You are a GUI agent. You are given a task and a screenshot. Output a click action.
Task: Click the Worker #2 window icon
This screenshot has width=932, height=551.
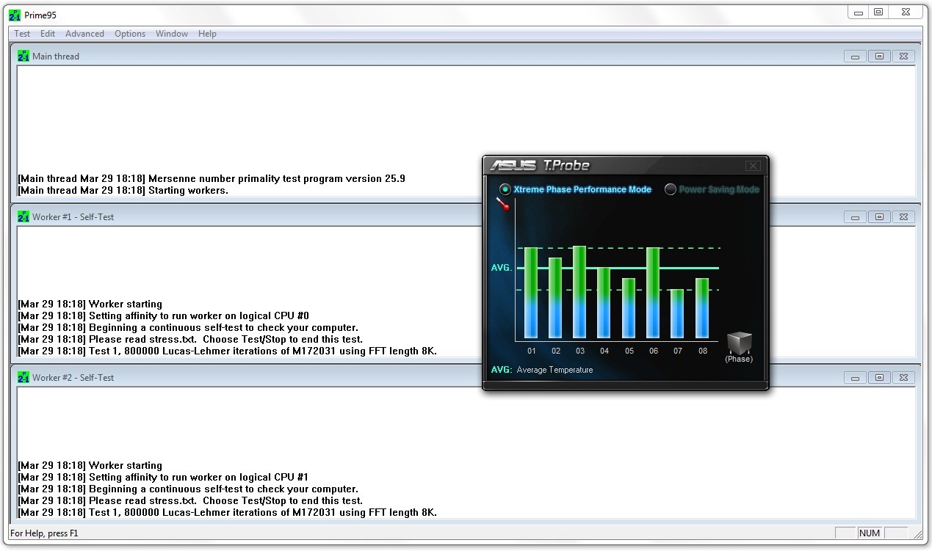[24, 378]
